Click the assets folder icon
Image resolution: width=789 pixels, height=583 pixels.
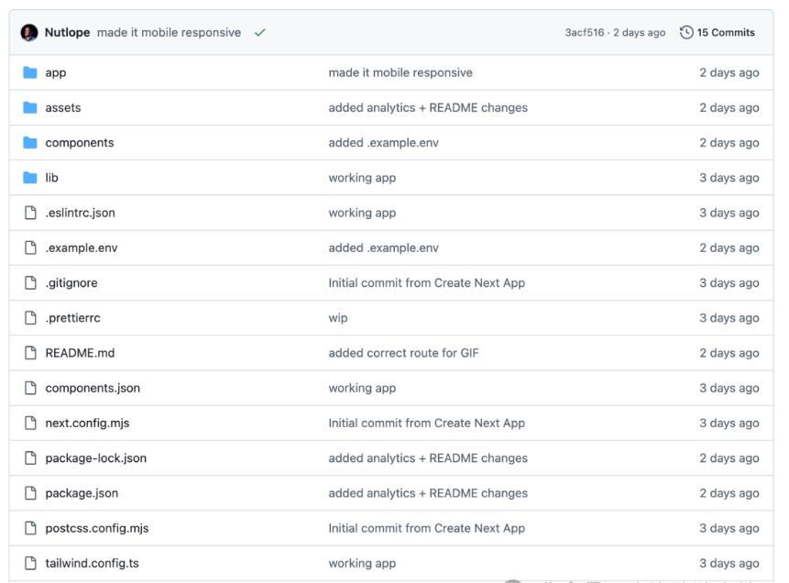click(x=30, y=107)
